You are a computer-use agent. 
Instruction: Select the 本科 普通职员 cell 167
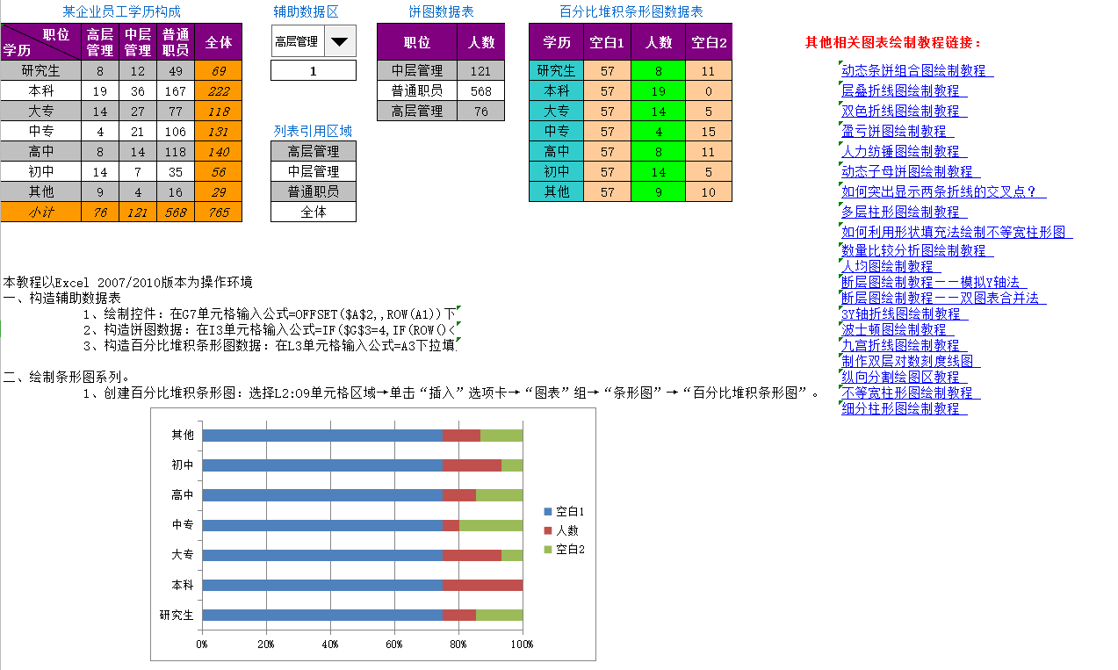(x=176, y=90)
